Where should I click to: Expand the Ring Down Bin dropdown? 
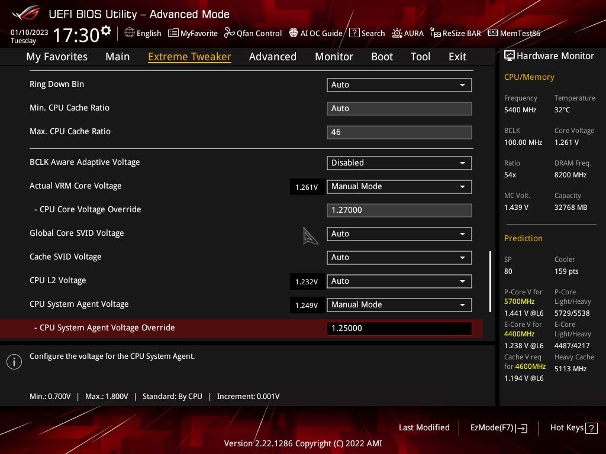tap(399, 85)
